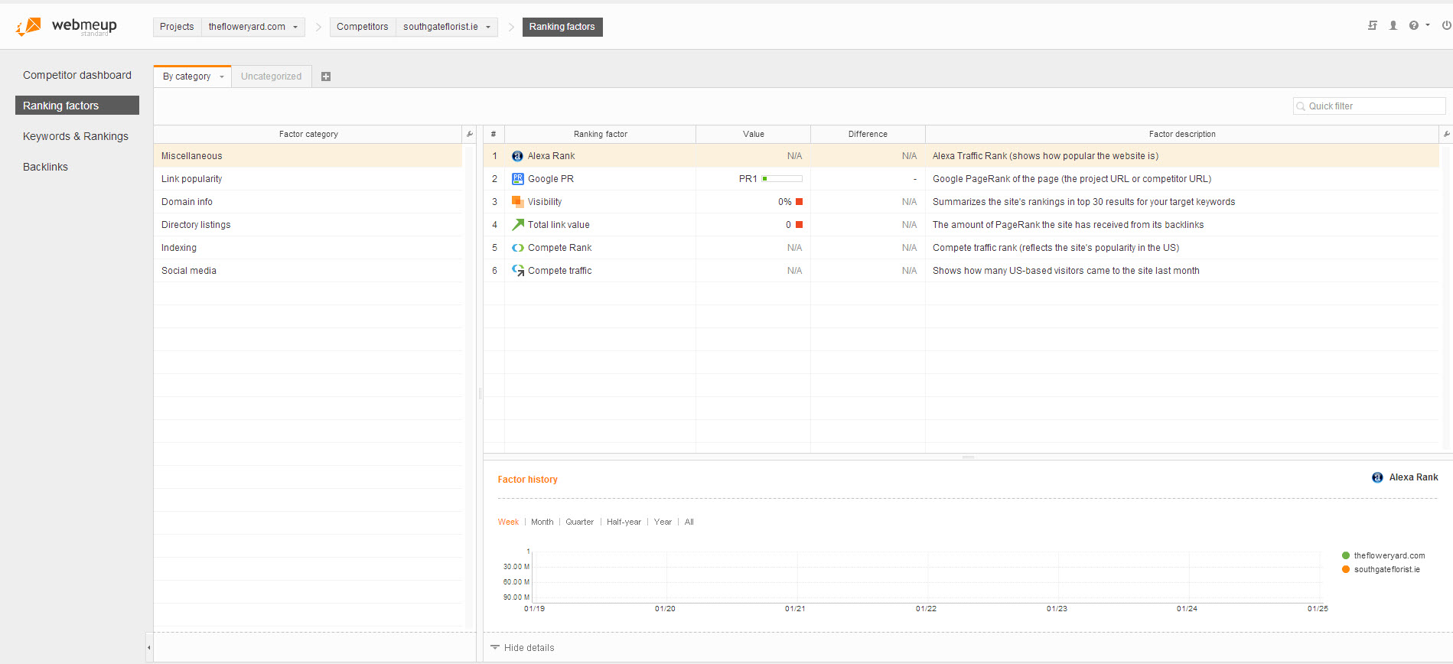The width and height of the screenshot is (1453, 664).
Task: Show Year factor history range
Action: pos(663,522)
